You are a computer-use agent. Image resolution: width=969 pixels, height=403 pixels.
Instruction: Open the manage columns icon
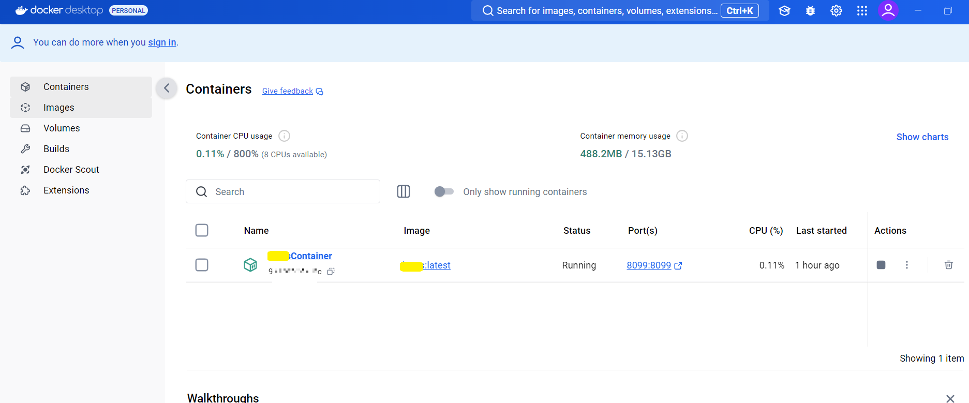coord(404,191)
